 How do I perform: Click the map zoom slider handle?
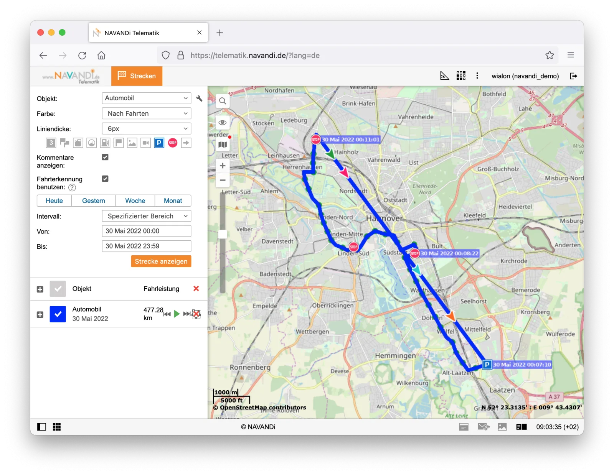click(x=223, y=234)
